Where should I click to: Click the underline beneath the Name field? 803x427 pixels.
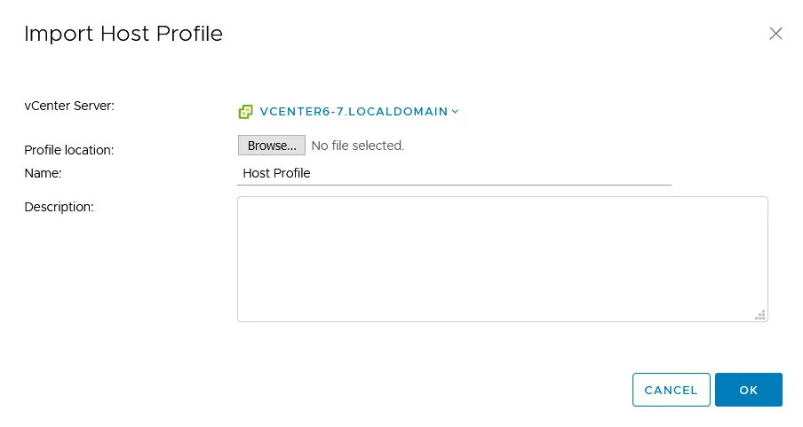tap(454, 186)
